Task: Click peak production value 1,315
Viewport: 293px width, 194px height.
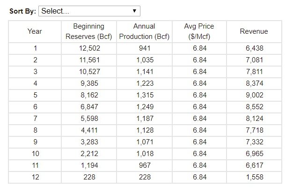Action: [144, 95]
